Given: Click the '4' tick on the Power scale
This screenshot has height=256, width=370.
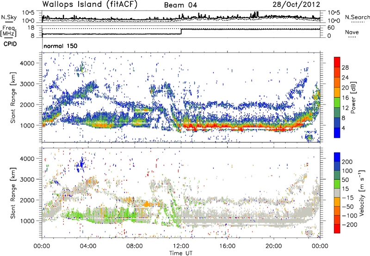Looking at the screenshot, I should coord(344,128).
